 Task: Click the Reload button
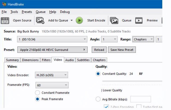[x=99, y=50]
